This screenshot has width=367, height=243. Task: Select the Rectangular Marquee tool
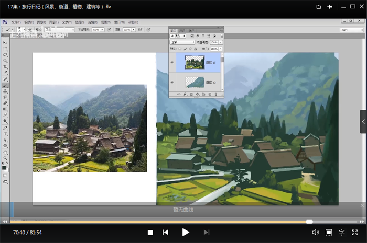click(5, 49)
